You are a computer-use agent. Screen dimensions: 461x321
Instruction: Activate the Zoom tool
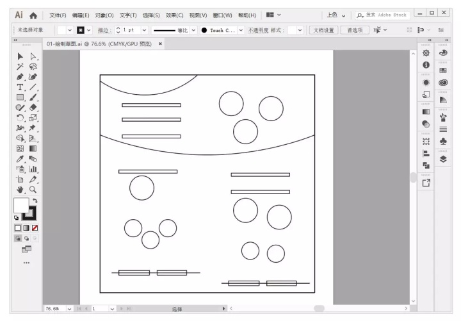click(x=33, y=190)
